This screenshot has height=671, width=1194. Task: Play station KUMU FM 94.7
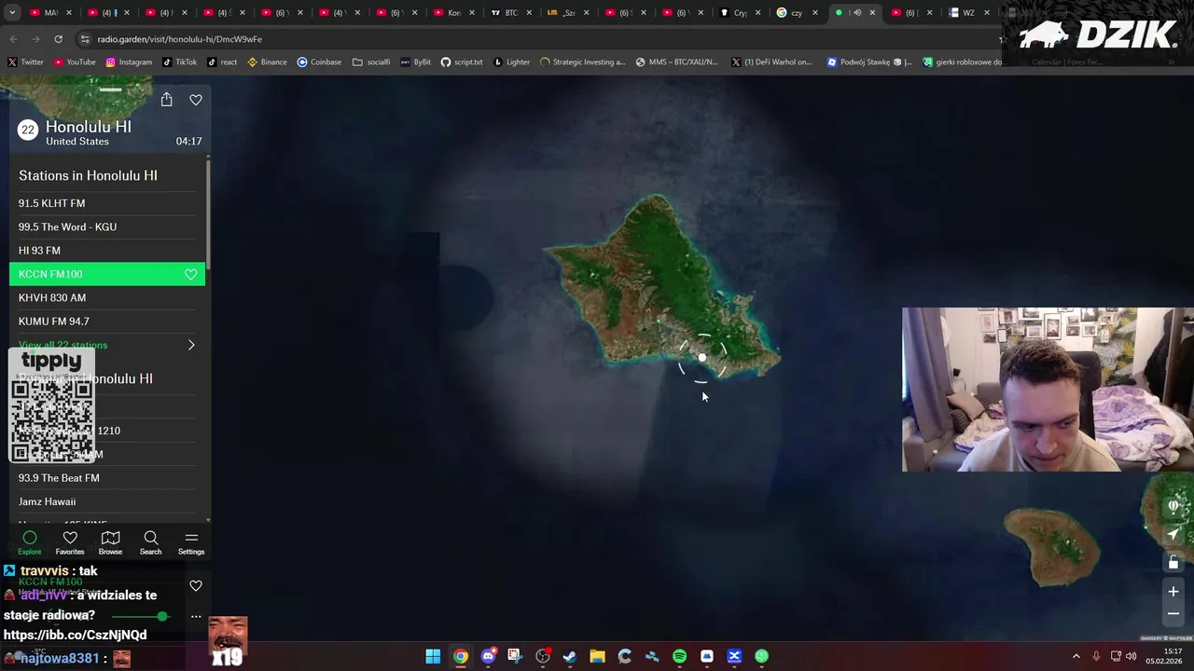[x=107, y=322]
